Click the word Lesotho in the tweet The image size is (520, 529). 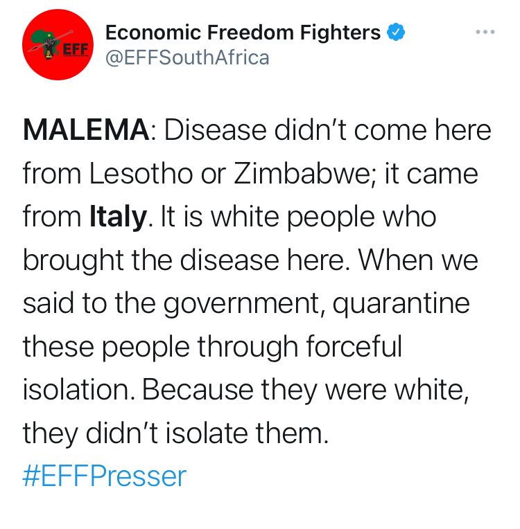pos(141,173)
